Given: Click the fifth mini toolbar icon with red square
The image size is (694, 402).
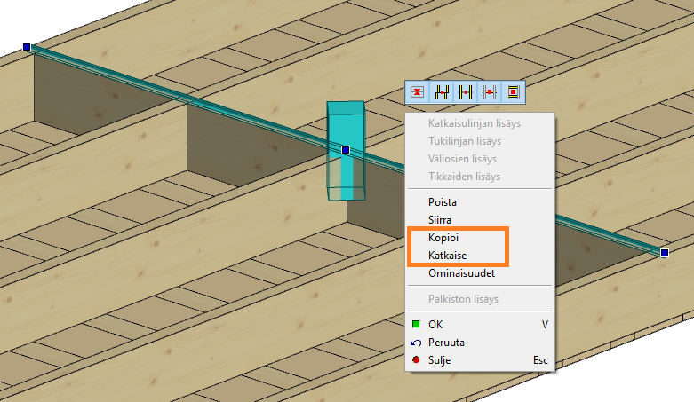Looking at the screenshot, I should pos(513,91).
